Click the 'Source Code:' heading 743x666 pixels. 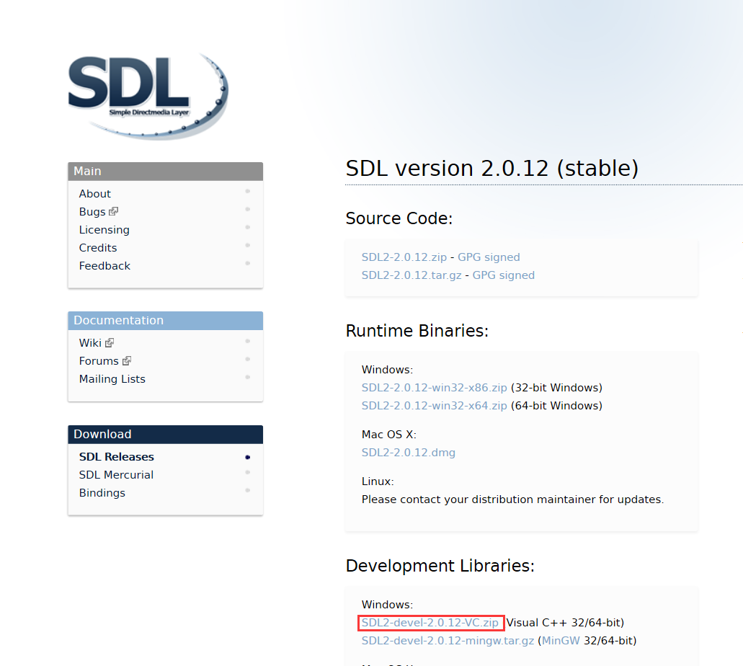pyautogui.click(x=399, y=218)
